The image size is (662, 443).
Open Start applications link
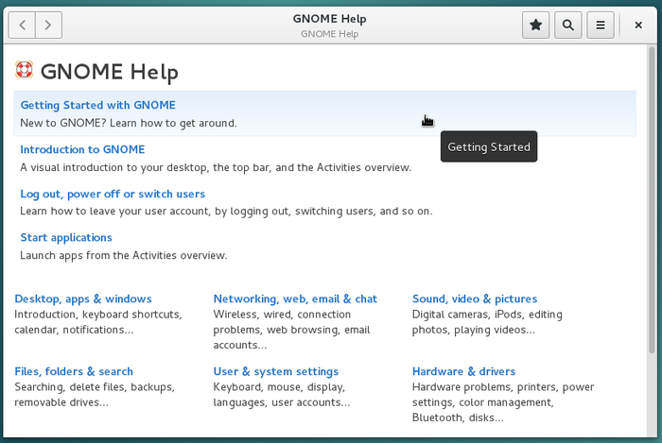pos(66,238)
